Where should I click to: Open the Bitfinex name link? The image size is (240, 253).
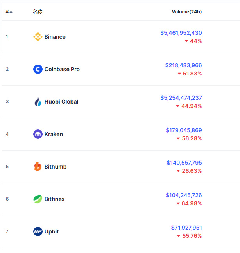pos(54,199)
